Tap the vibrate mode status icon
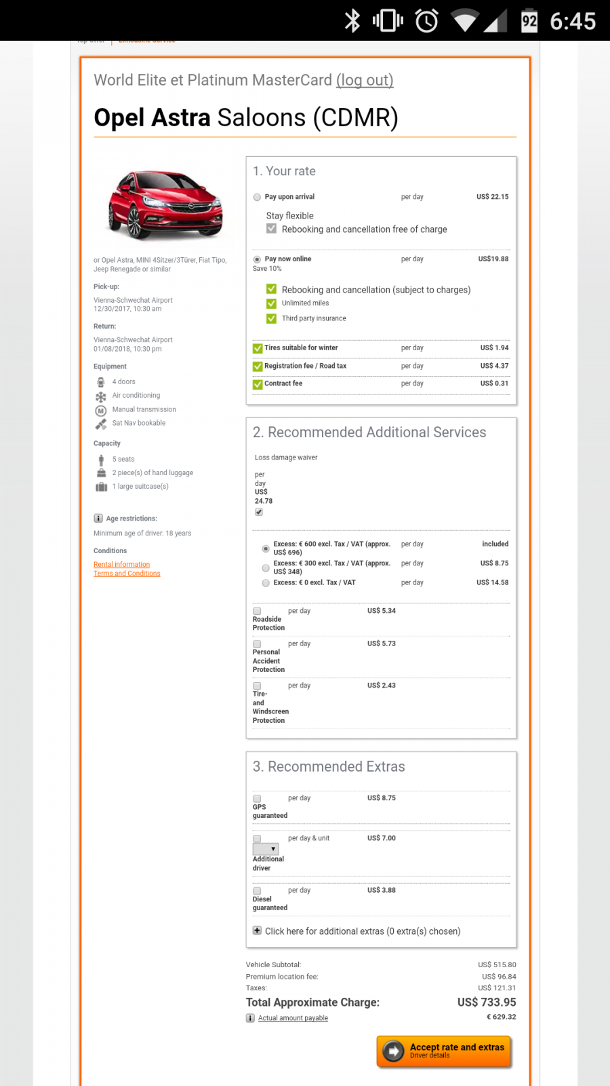Viewport: 610px width, 1086px height. click(388, 21)
